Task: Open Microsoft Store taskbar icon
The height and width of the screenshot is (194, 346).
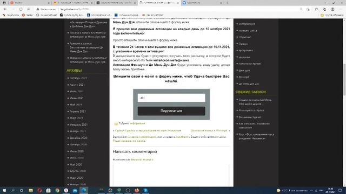Action: pos(48,190)
